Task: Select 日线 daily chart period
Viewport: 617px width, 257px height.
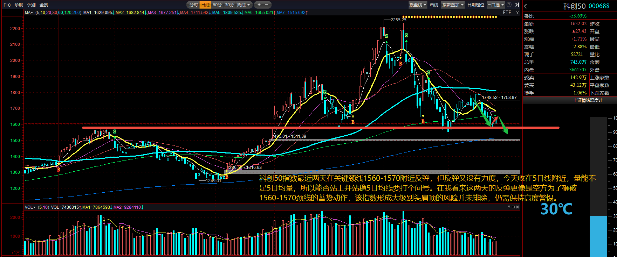Action: point(205,5)
